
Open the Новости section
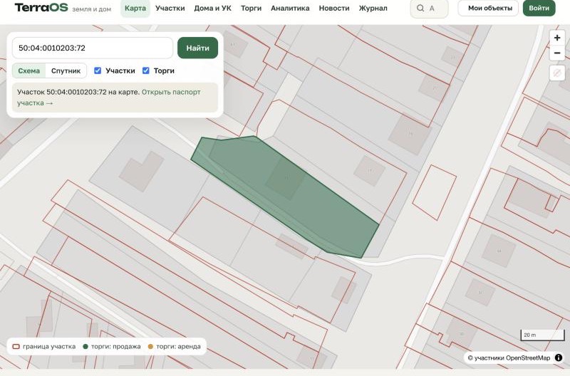(334, 8)
